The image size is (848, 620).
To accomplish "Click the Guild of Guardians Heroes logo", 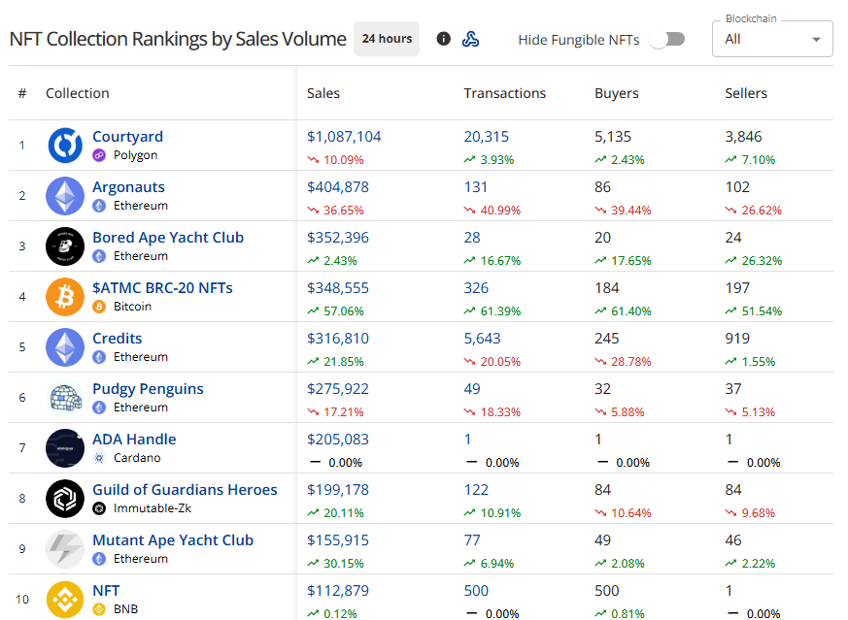I will [x=65, y=499].
